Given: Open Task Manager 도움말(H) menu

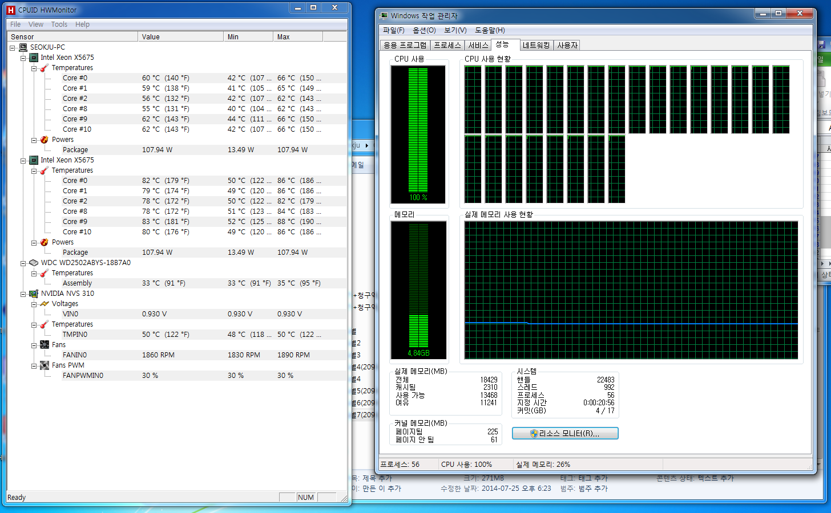Looking at the screenshot, I should click(x=490, y=30).
